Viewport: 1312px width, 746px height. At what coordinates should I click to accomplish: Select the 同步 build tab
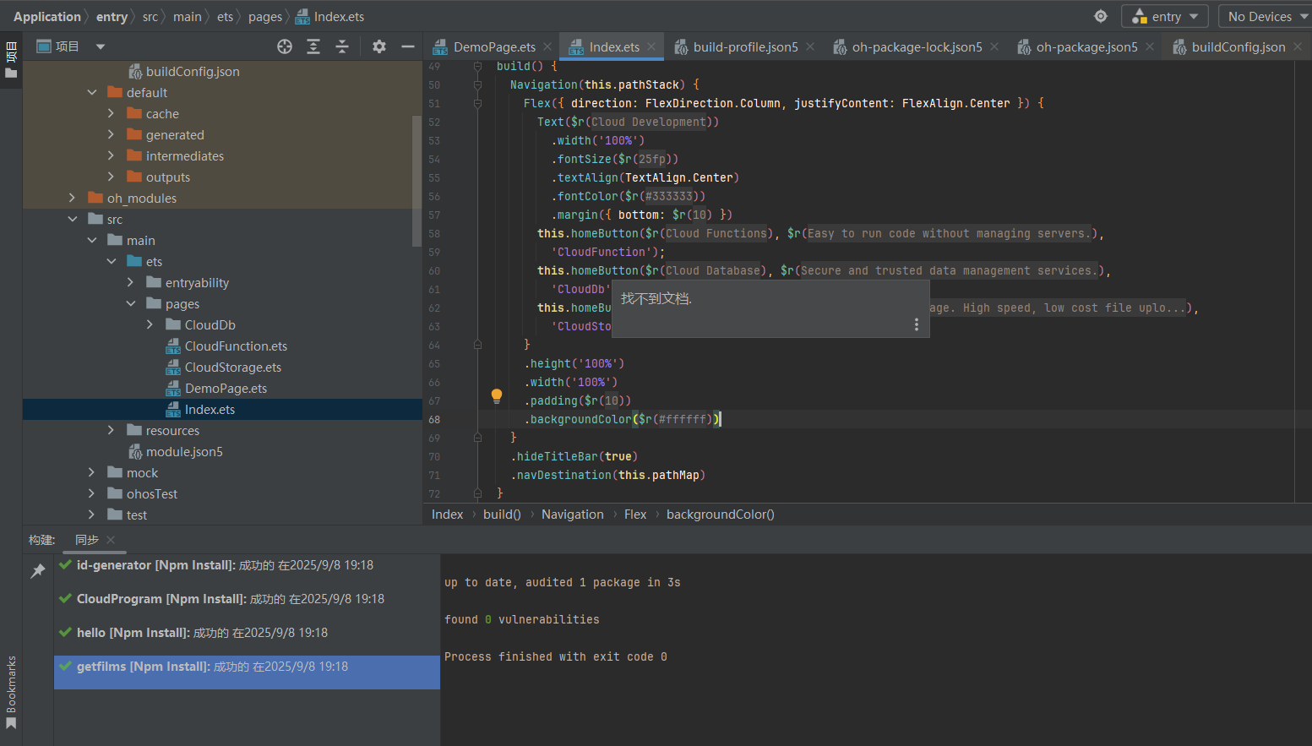(x=87, y=540)
